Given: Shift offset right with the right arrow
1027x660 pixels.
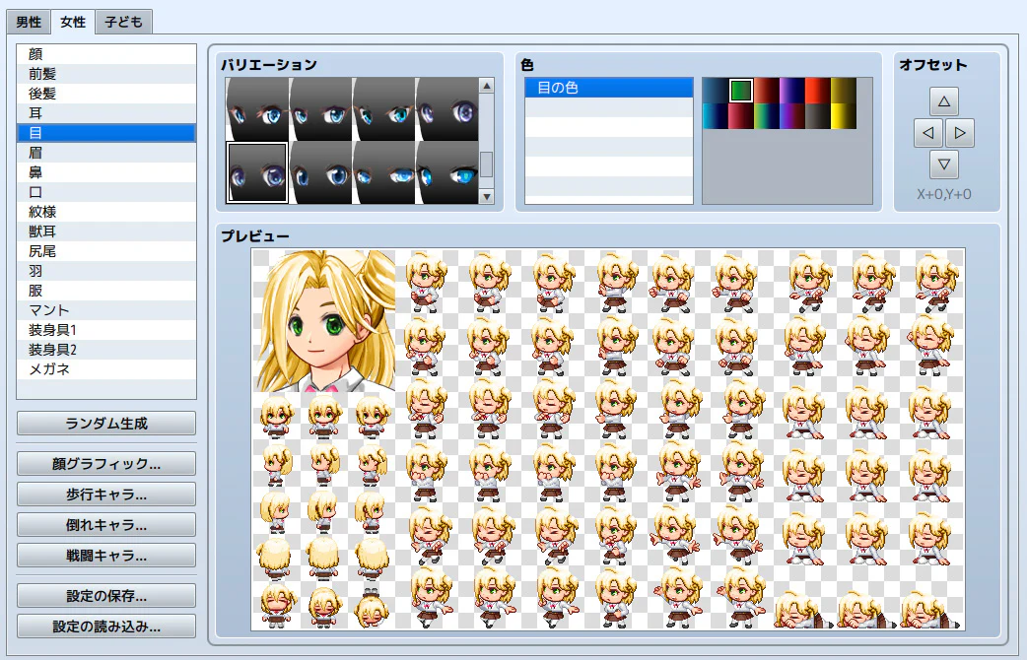Looking at the screenshot, I should pos(960,133).
